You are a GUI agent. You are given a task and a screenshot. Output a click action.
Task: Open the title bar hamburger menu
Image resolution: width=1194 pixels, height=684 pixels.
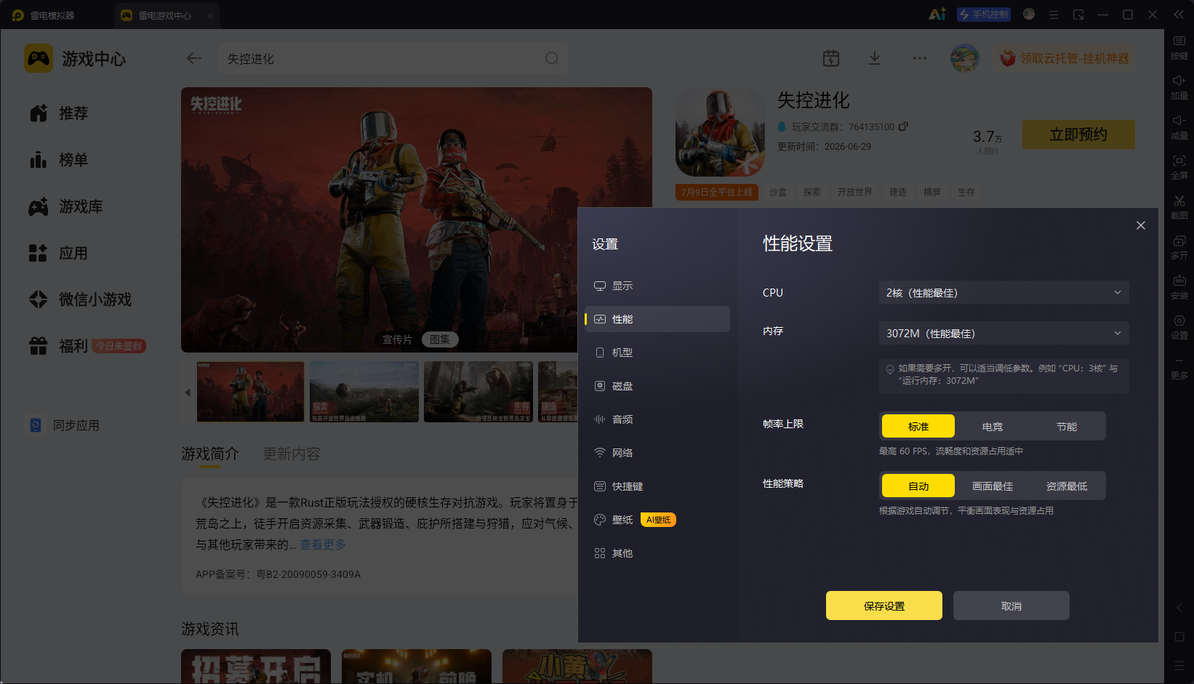point(1053,15)
